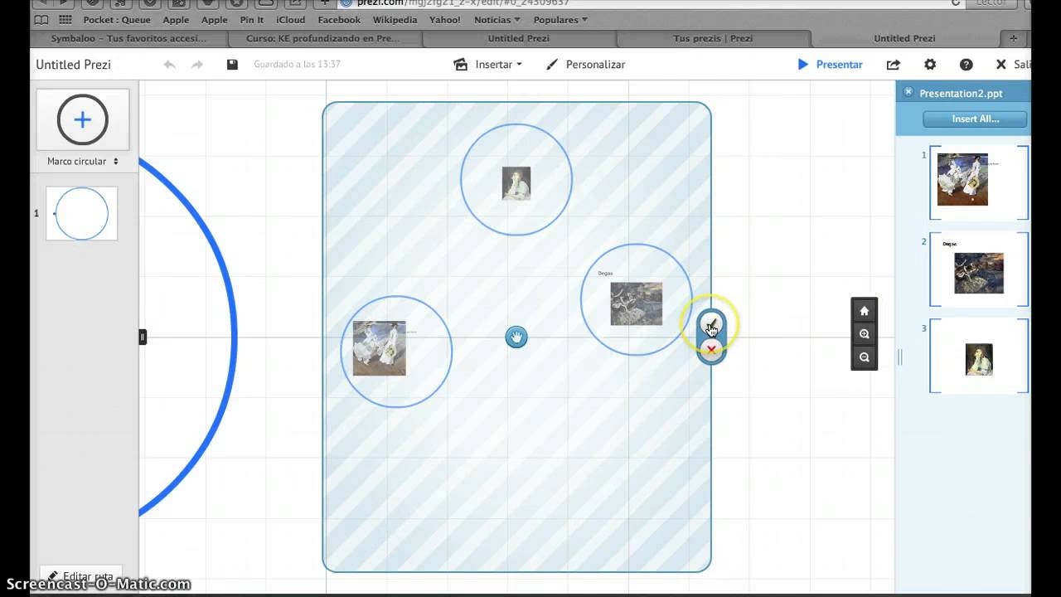Image resolution: width=1061 pixels, height=597 pixels.
Task: Select the Degas ballet image in right circle
Action: [637, 303]
